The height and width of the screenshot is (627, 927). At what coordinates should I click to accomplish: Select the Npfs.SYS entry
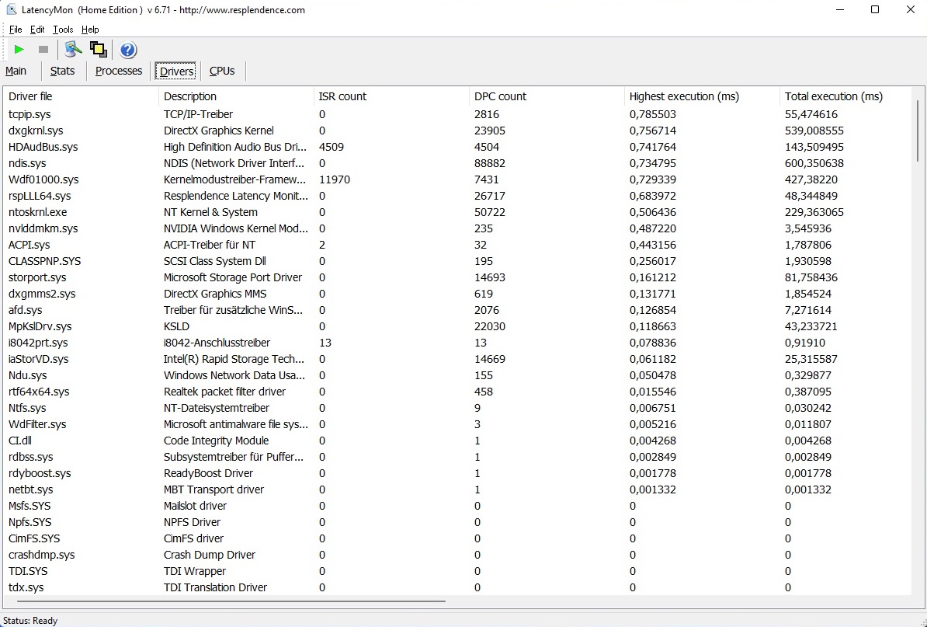(x=458, y=522)
